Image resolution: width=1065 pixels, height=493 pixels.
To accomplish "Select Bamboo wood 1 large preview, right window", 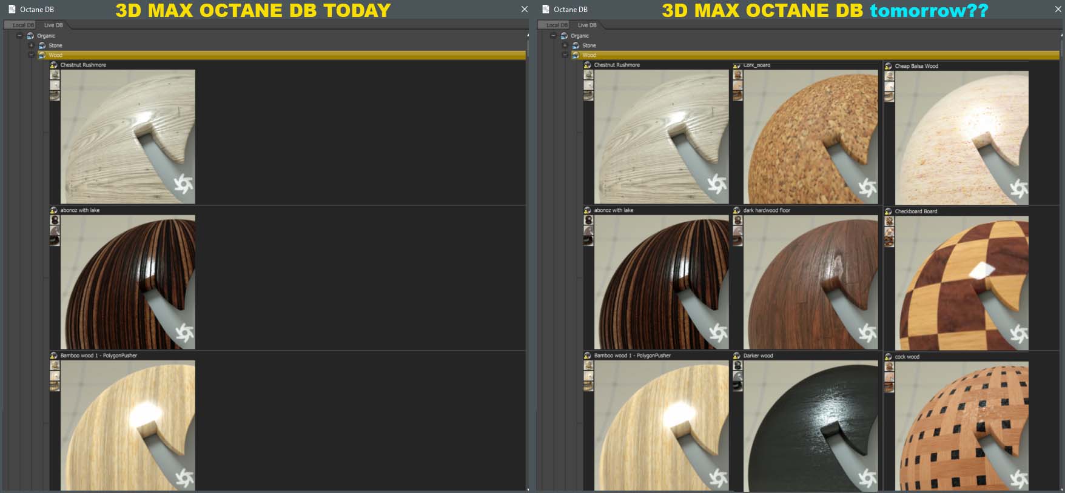I will [x=662, y=425].
